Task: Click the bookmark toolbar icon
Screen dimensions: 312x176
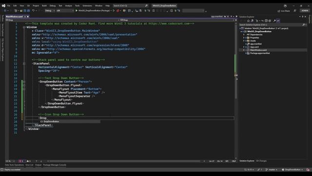Action: (x=154, y=11)
